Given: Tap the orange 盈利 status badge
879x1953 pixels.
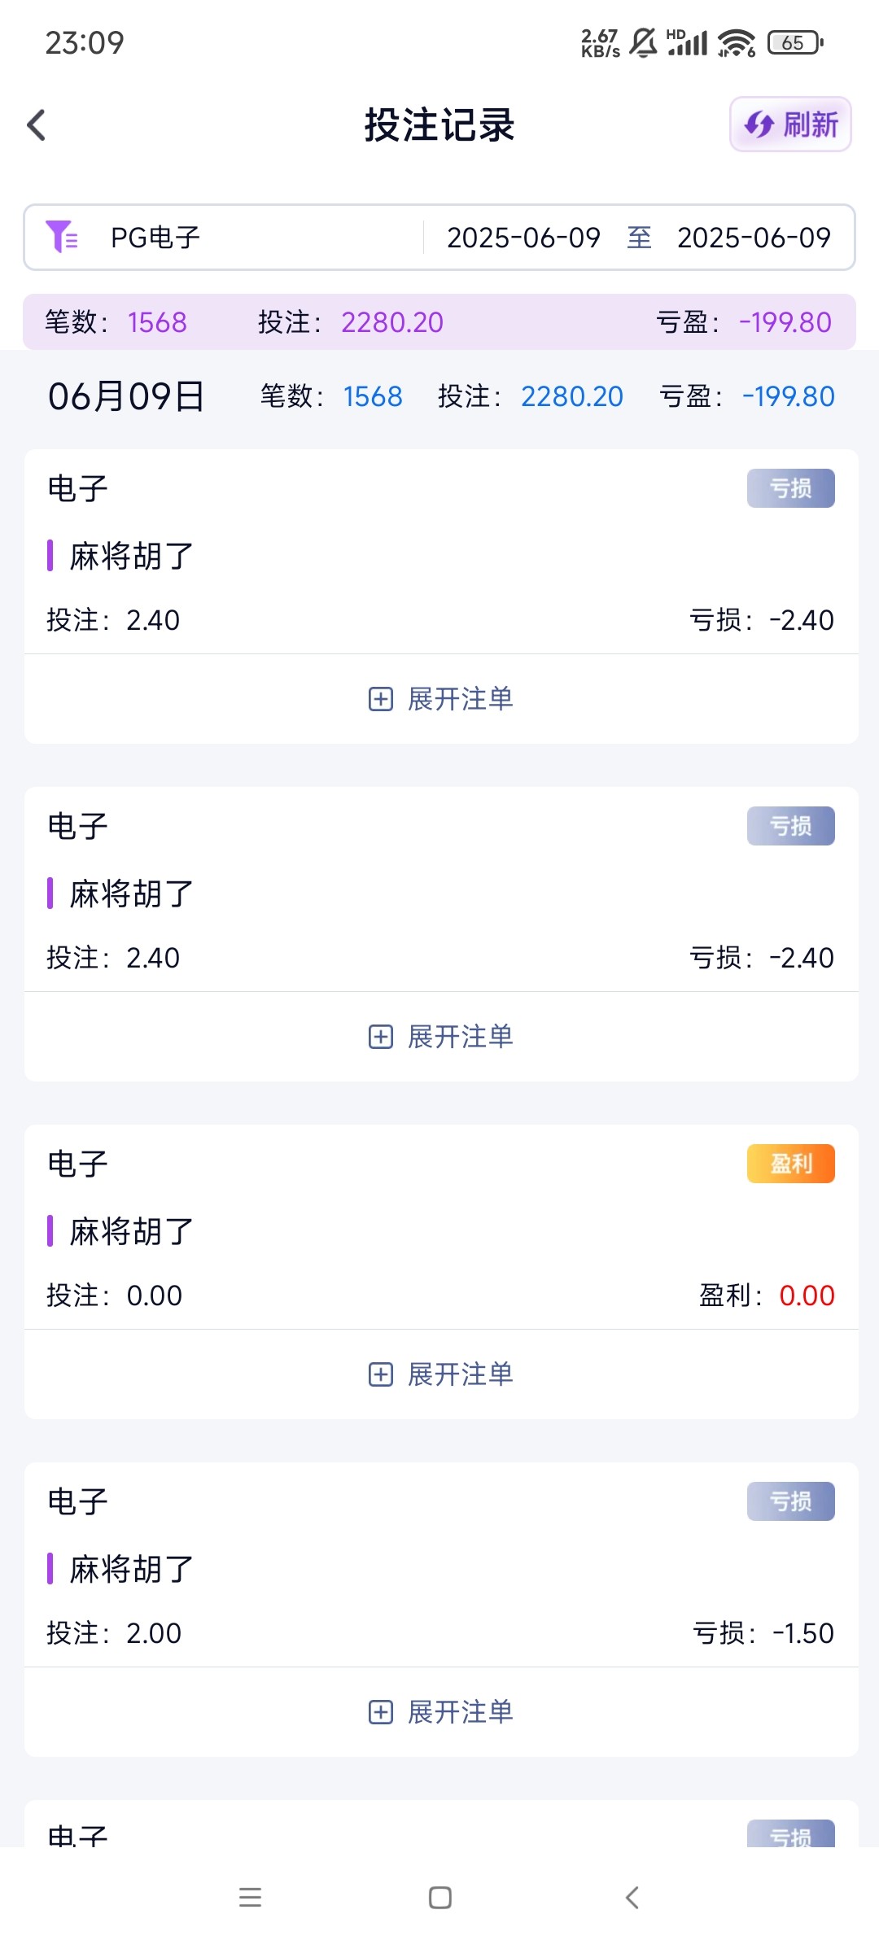Looking at the screenshot, I should coord(790,1164).
